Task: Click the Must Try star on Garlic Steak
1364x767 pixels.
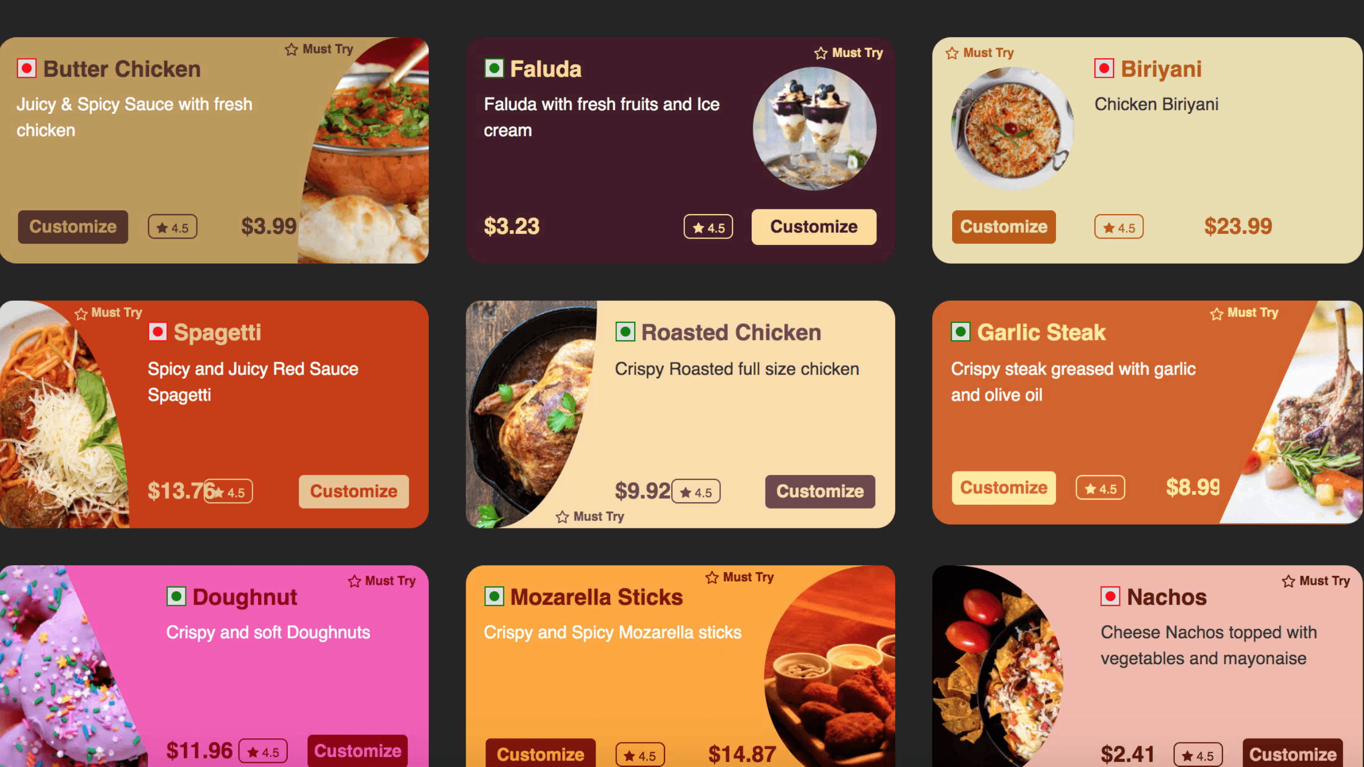Action: (1216, 313)
